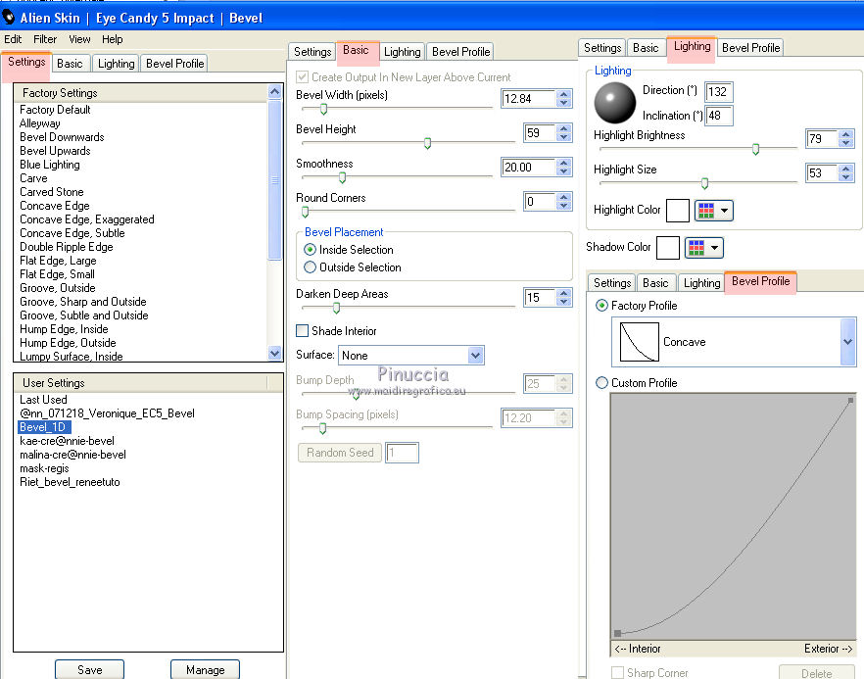Click the lighting direction sphere preview

coord(614,103)
